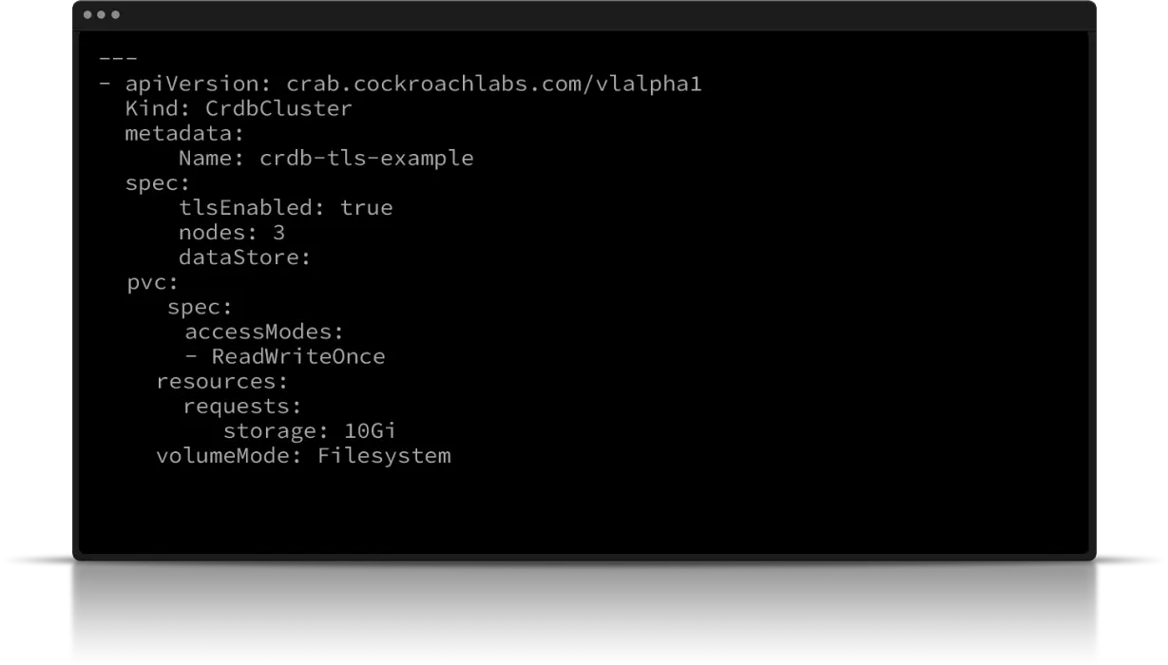
Task: Click the third window dot in title bar
Action: (x=115, y=15)
